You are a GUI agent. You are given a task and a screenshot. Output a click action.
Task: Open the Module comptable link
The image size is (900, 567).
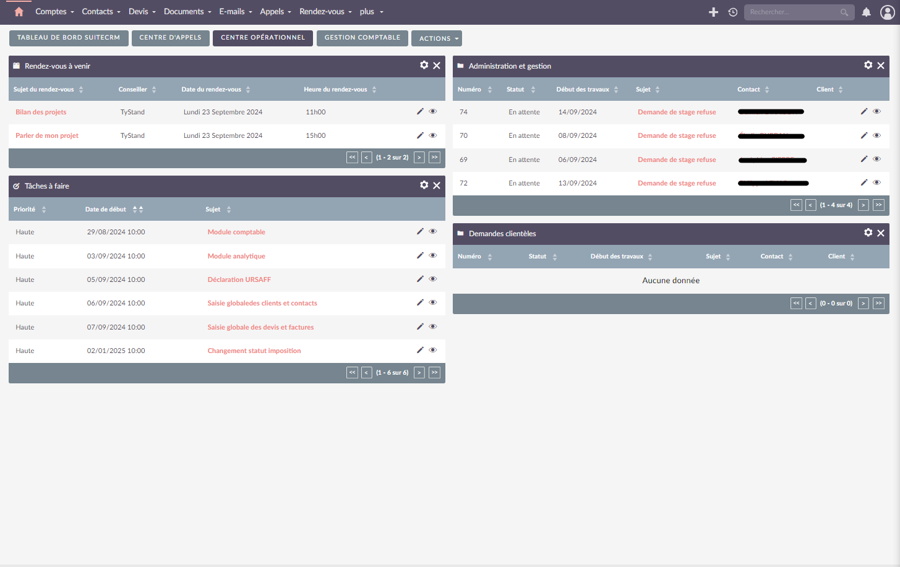pos(236,232)
